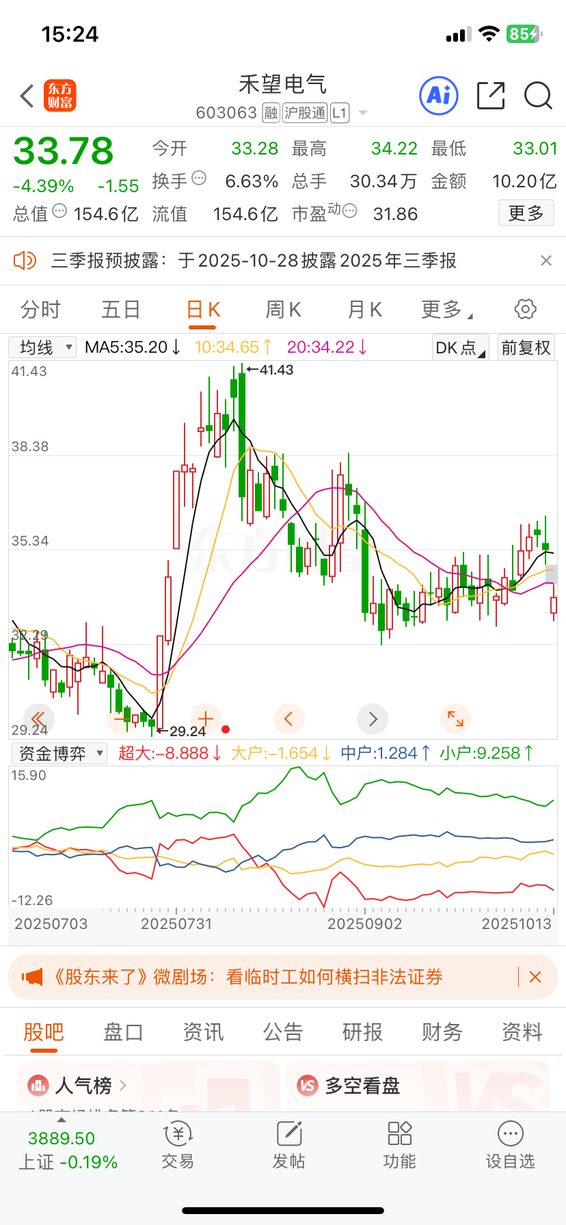Open the 三季报预披露 announcement text
This screenshot has height=1225, width=566.
click(x=254, y=260)
